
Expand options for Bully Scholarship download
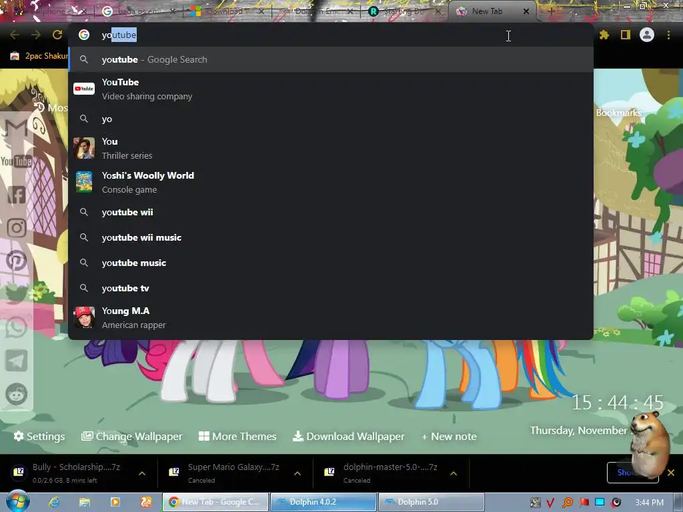tap(142, 473)
